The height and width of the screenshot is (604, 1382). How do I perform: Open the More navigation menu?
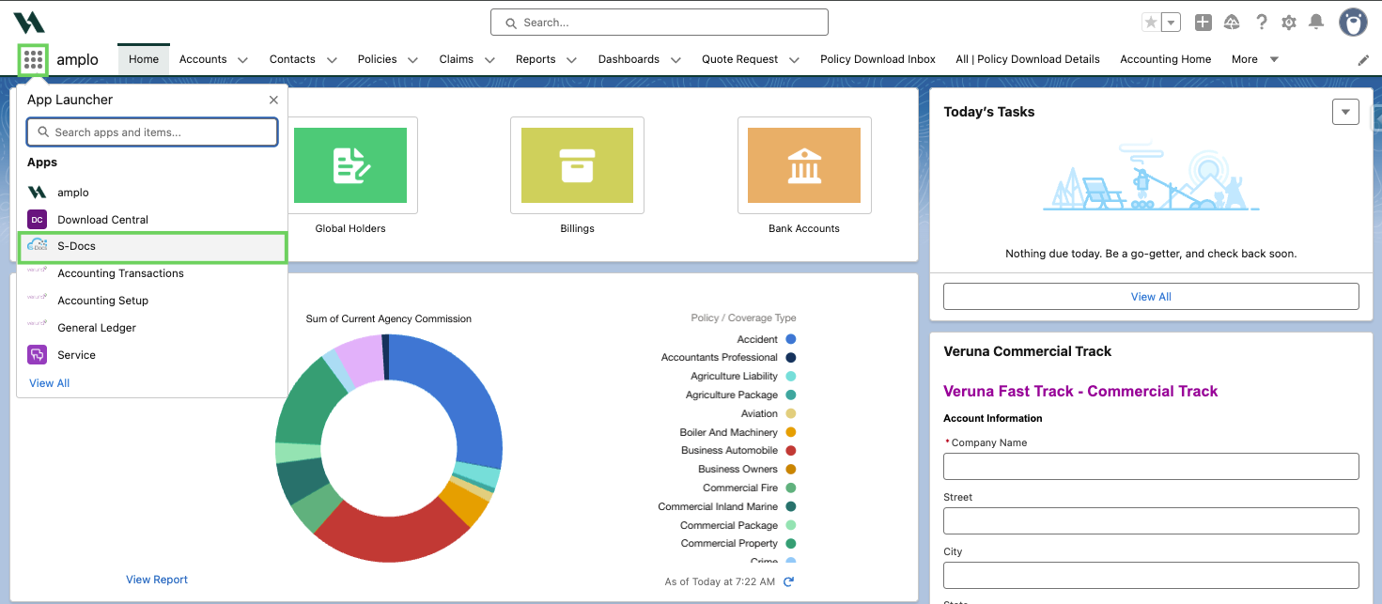1254,59
